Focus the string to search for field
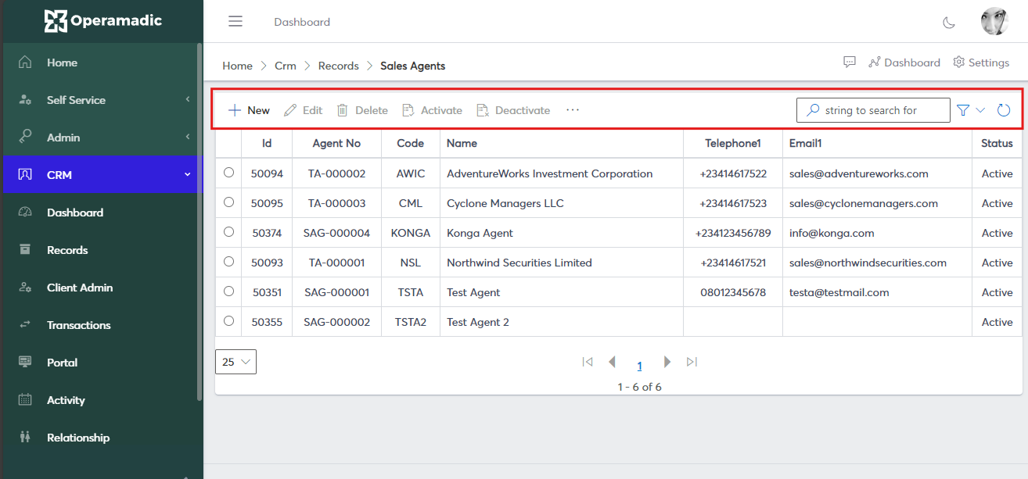The height and width of the screenshot is (479, 1028). tap(873, 110)
